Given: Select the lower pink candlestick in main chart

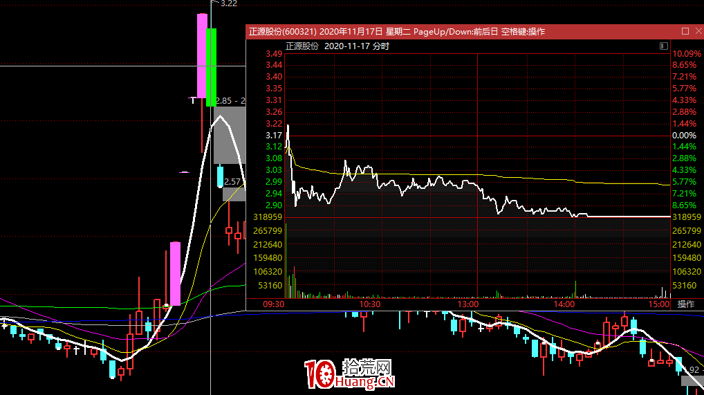Looking at the screenshot, I should (175, 274).
